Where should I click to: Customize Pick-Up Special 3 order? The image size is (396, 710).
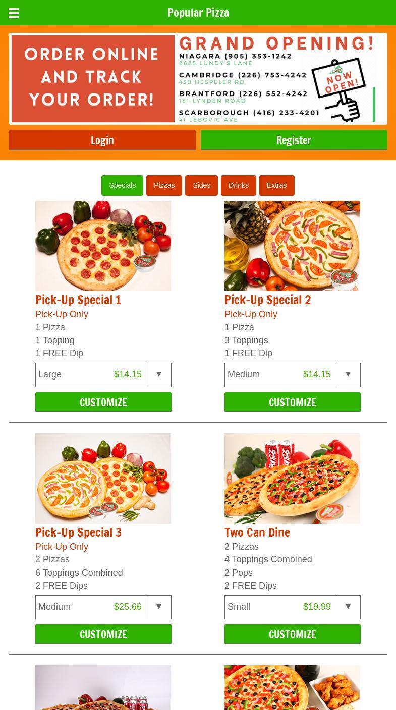click(103, 634)
